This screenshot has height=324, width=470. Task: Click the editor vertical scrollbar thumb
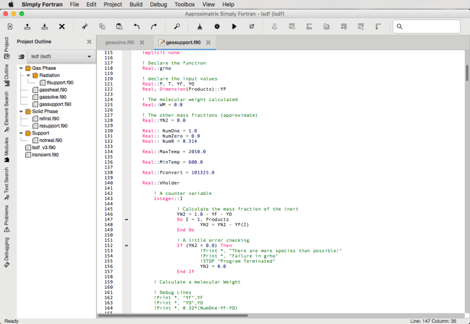[466, 73]
